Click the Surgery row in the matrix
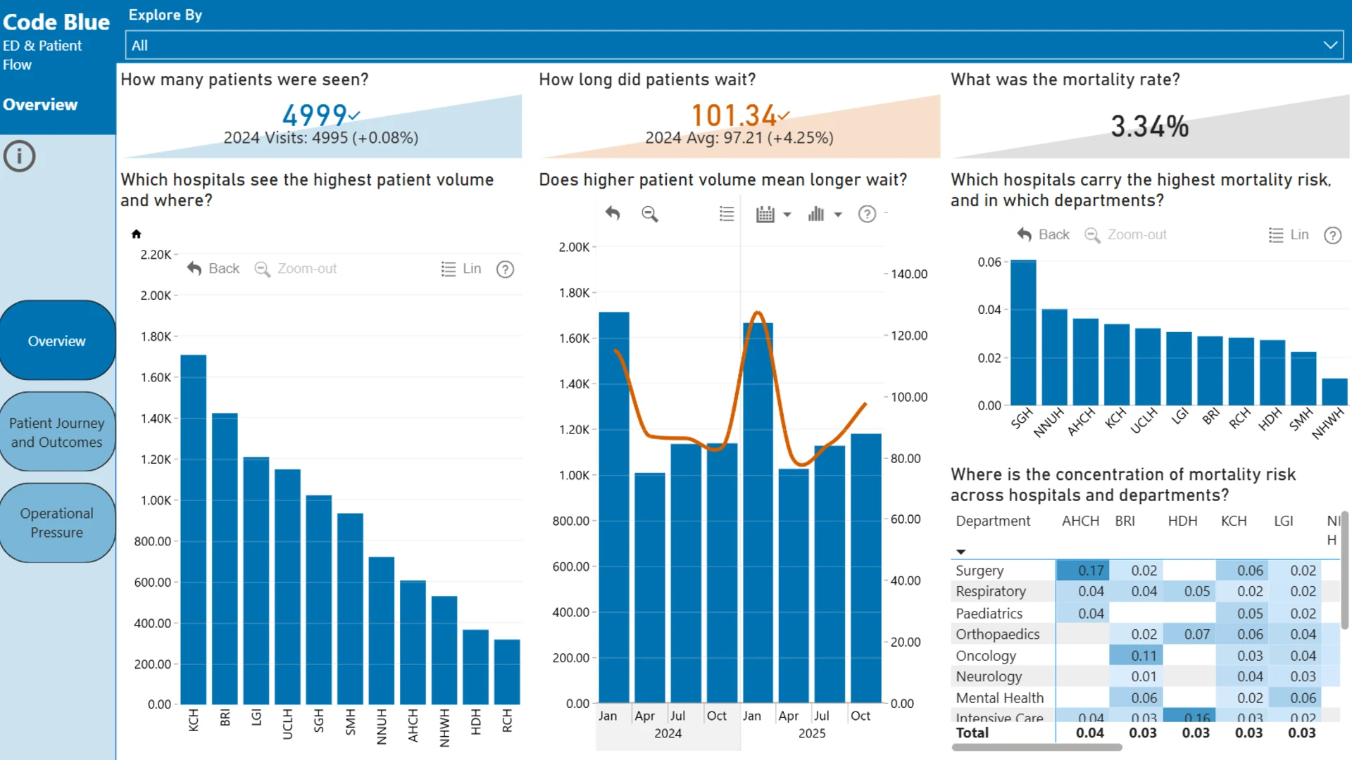The image size is (1352, 760). point(1144,570)
